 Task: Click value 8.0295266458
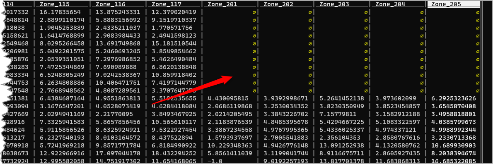(62, 44)
